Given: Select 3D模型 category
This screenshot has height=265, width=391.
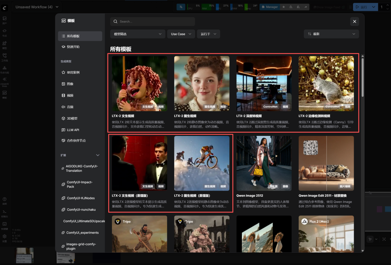Looking at the screenshot, I should pyautogui.click(x=80, y=119).
